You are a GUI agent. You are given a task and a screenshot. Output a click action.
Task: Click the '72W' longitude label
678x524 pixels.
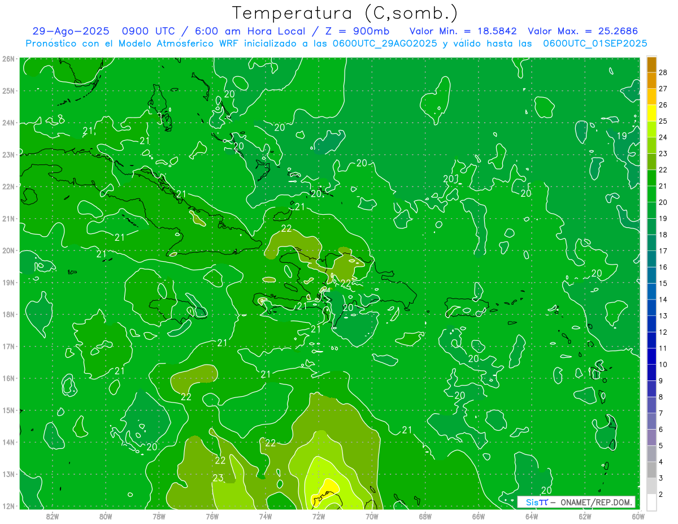[x=319, y=516]
